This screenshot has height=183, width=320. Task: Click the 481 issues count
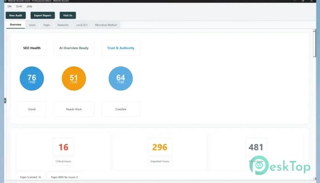pyautogui.click(x=256, y=147)
